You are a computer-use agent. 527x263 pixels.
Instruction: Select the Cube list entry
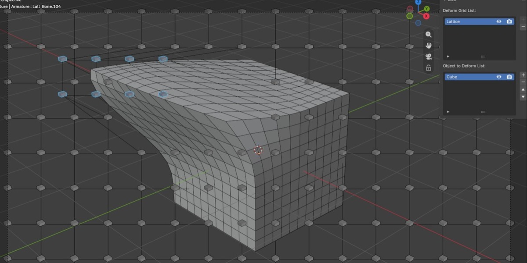coord(479,77)
